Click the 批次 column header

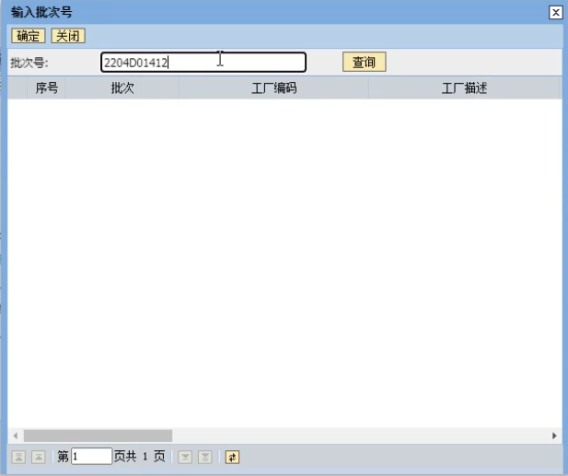[x=122, y=88]
